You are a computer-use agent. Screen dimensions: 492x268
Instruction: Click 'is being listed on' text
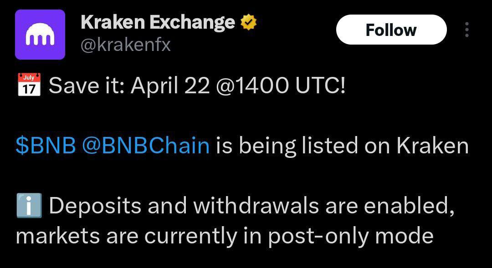pos(303,146)
